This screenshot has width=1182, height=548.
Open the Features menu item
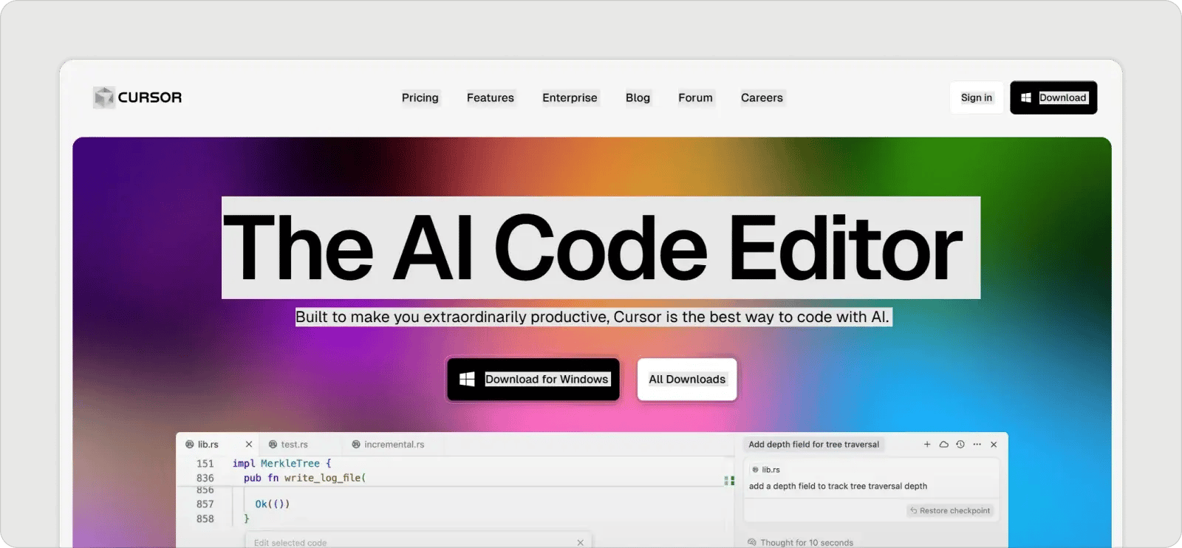coord(491,97)
